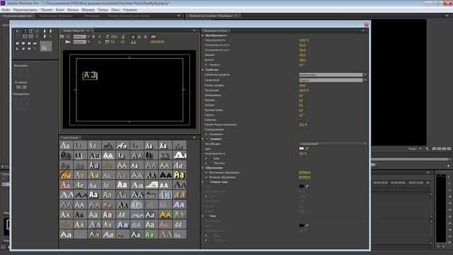Open the Tab Stops icon
Image resolution: width=453 pixels, height=255 pixels.
tap(133, 42)
